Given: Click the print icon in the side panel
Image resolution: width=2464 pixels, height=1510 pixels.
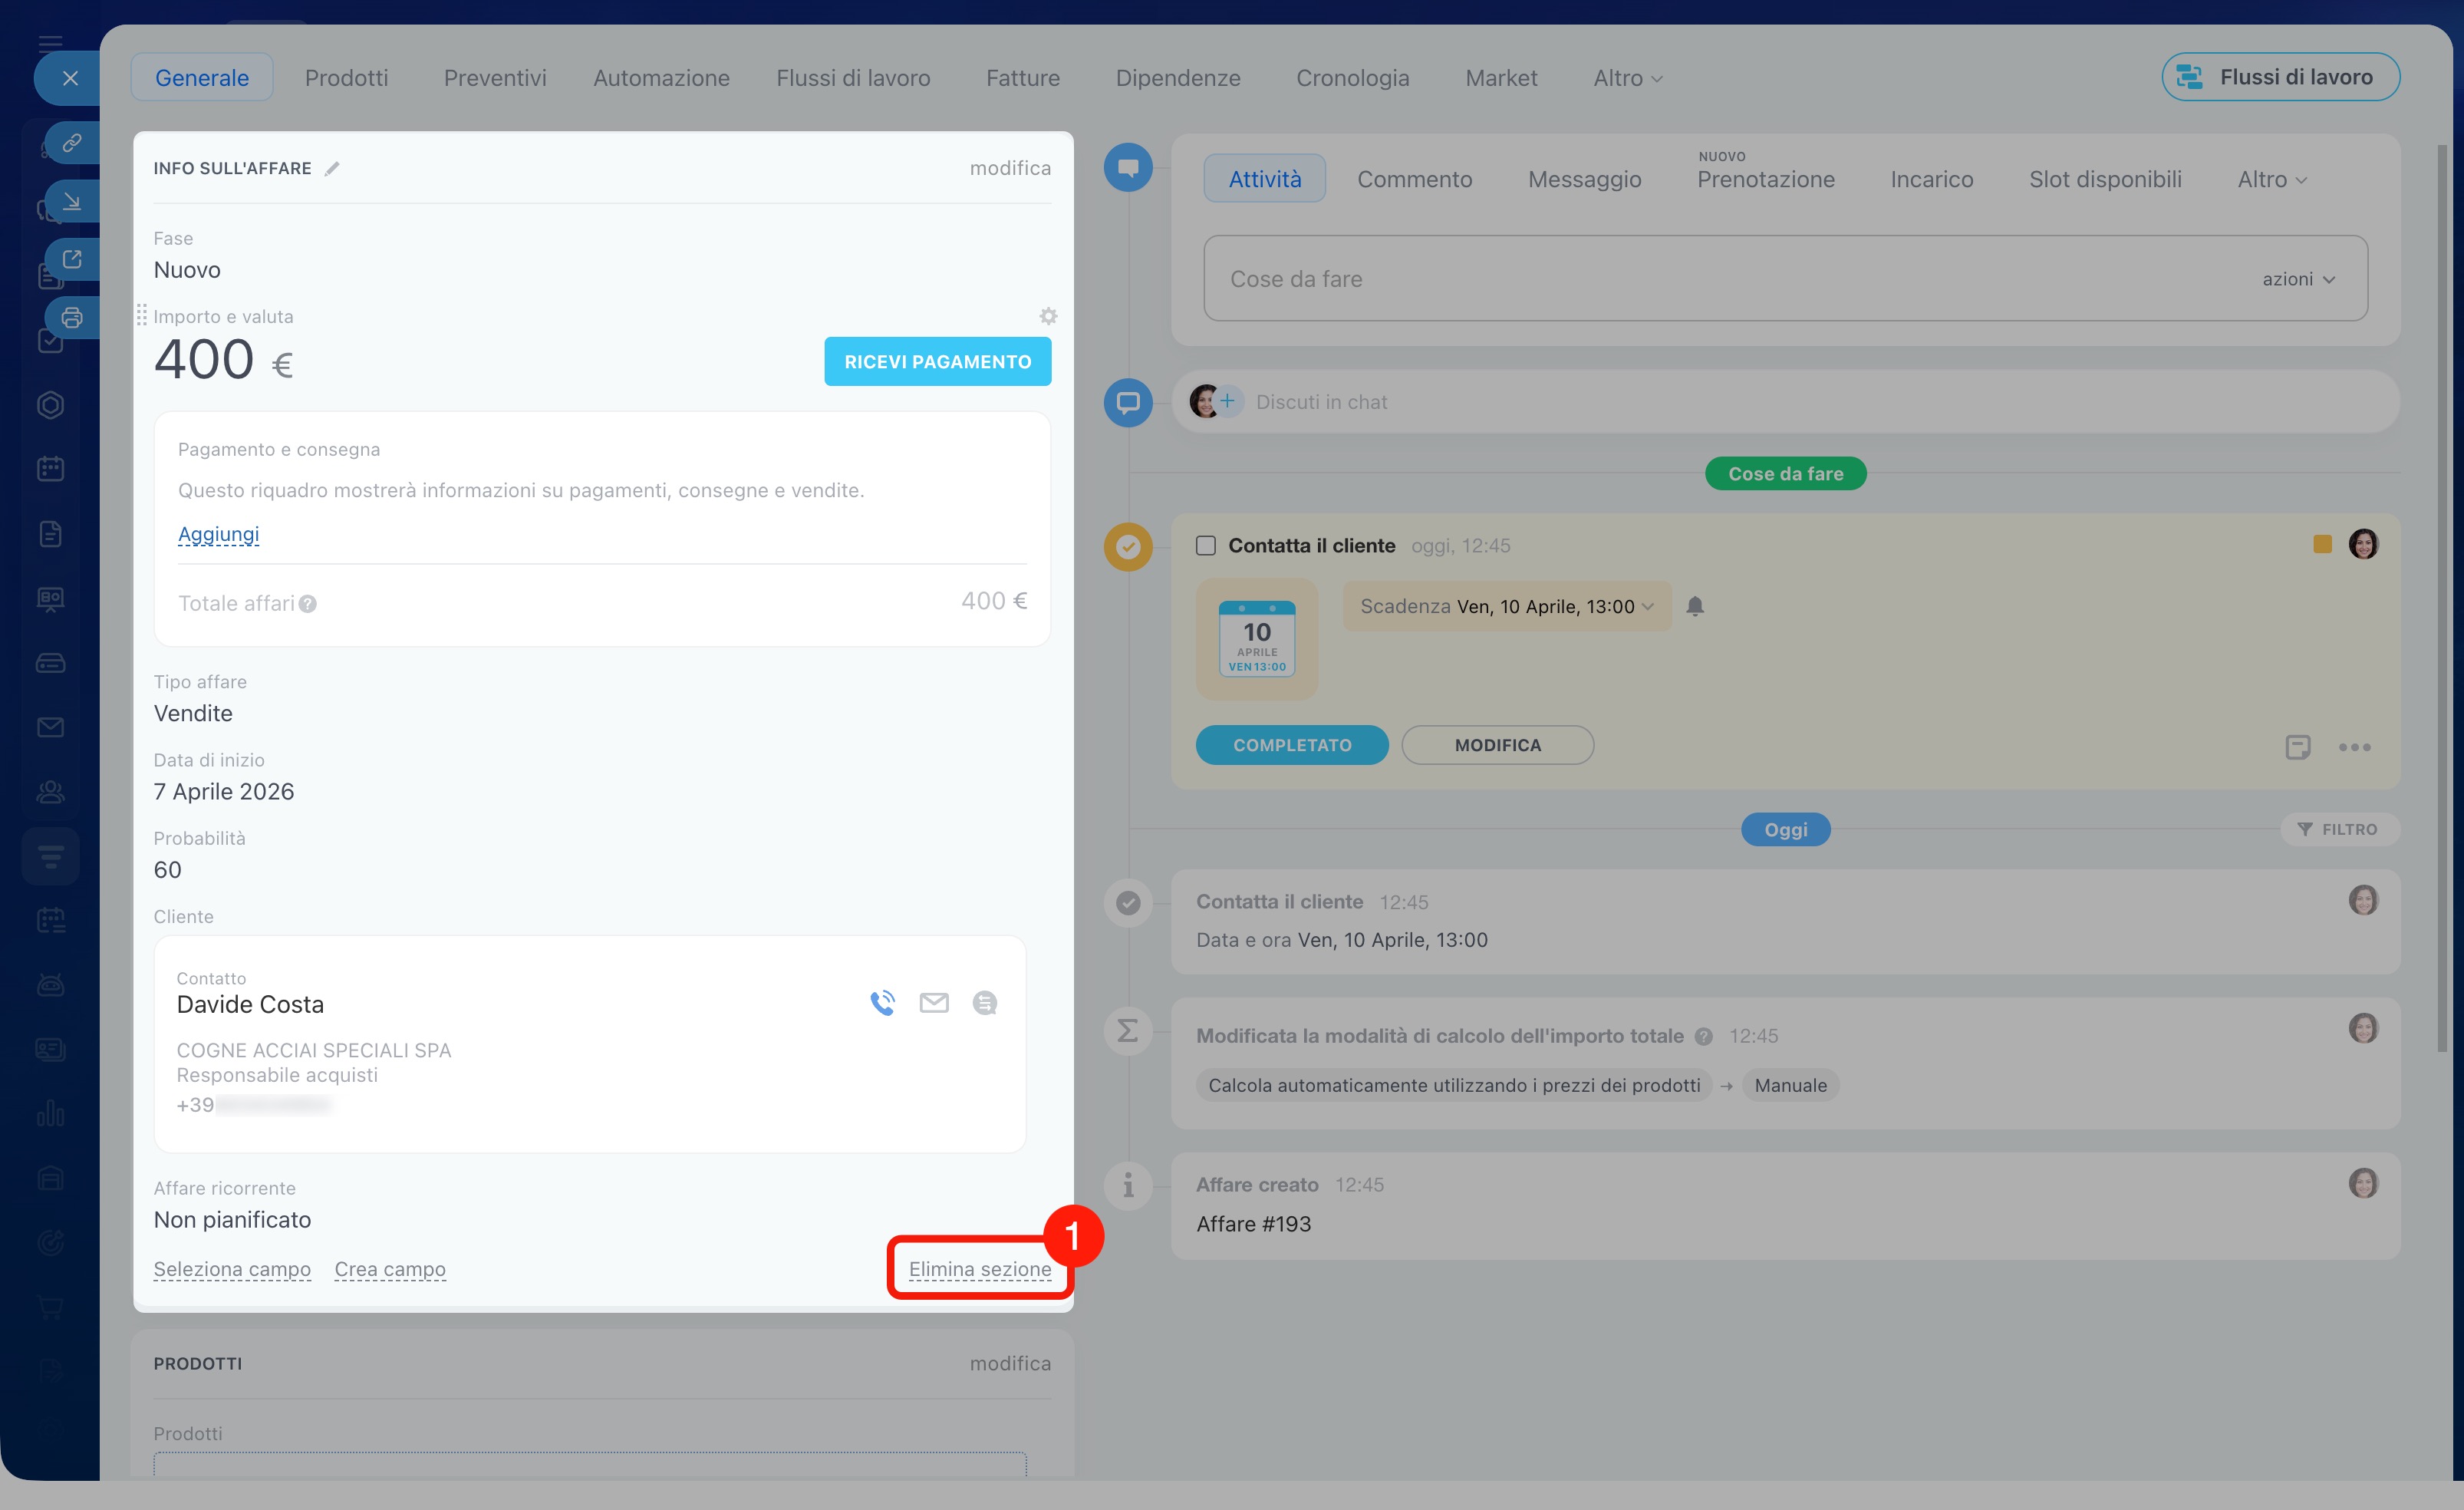Looking at the screenshot, I should pyautogui.click(x=72, y=318).
